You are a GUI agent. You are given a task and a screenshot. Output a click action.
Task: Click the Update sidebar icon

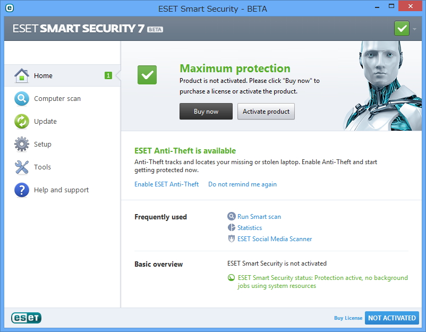point(21,121)
